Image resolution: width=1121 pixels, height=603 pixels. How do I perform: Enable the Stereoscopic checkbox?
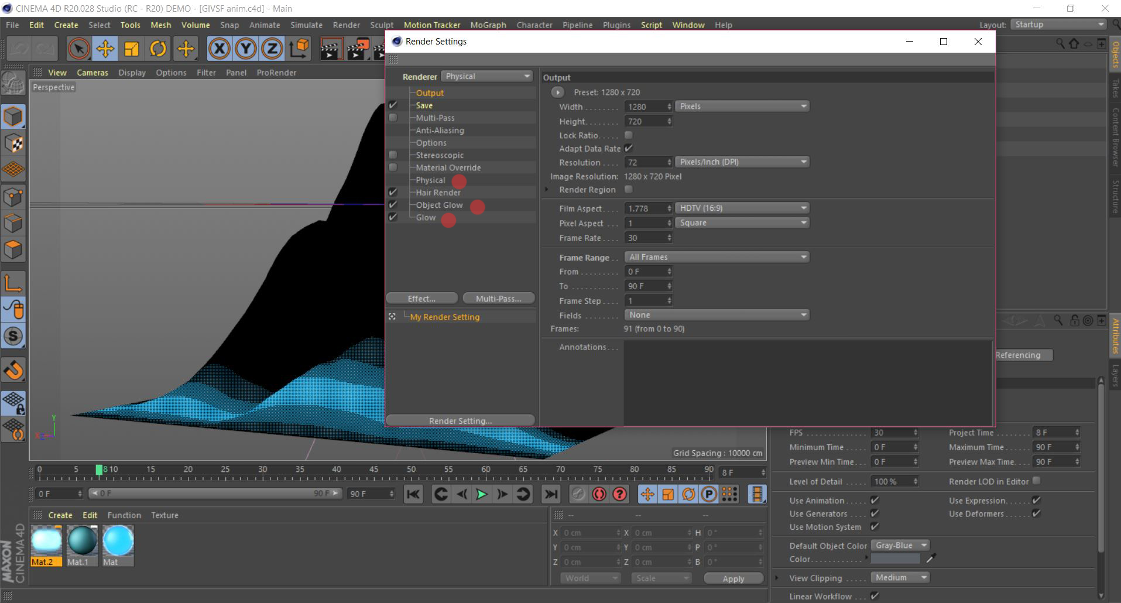[393, 155]
